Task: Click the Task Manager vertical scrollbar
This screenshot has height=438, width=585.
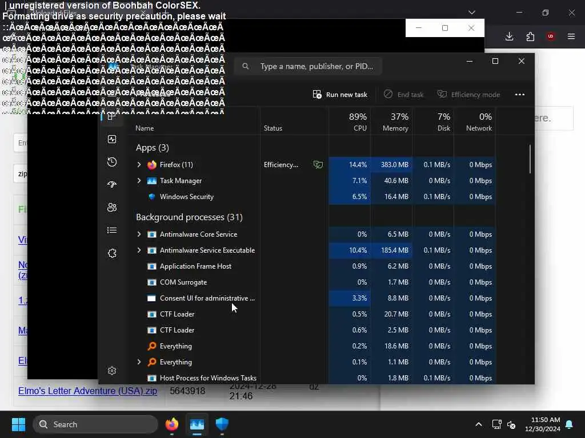Action: coord(530,159)
